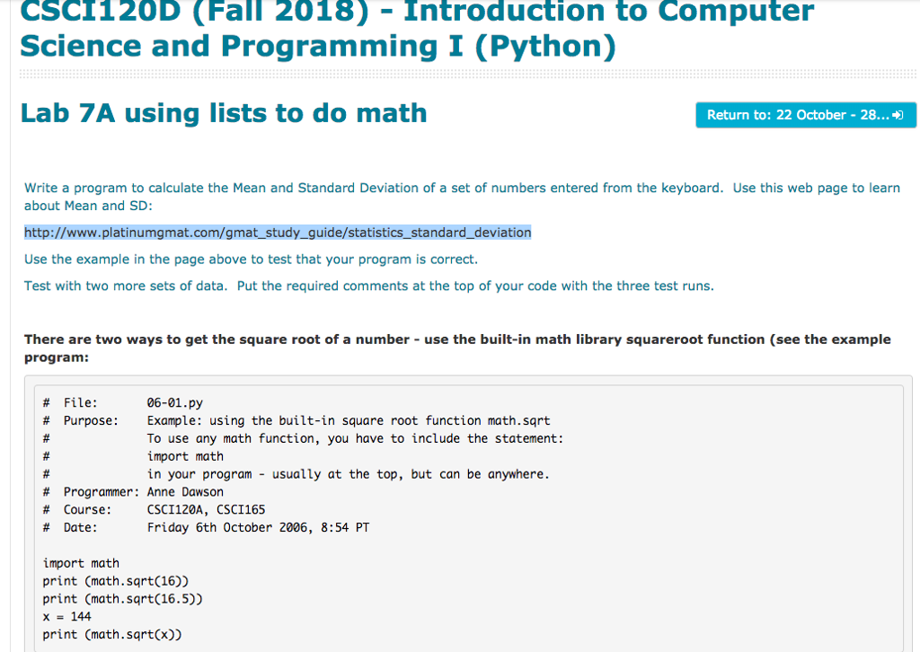Click the 'Return to: 22 October - 28...' button

pos(805,115)
